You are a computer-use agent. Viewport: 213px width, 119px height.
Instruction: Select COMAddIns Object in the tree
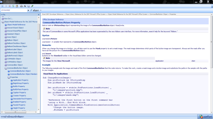pyautogui.click(x=14, y=62)
